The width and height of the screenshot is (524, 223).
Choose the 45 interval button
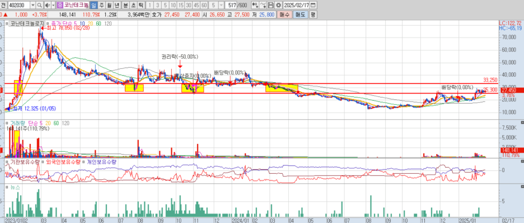pyautogui.click(x=196, y=5)
